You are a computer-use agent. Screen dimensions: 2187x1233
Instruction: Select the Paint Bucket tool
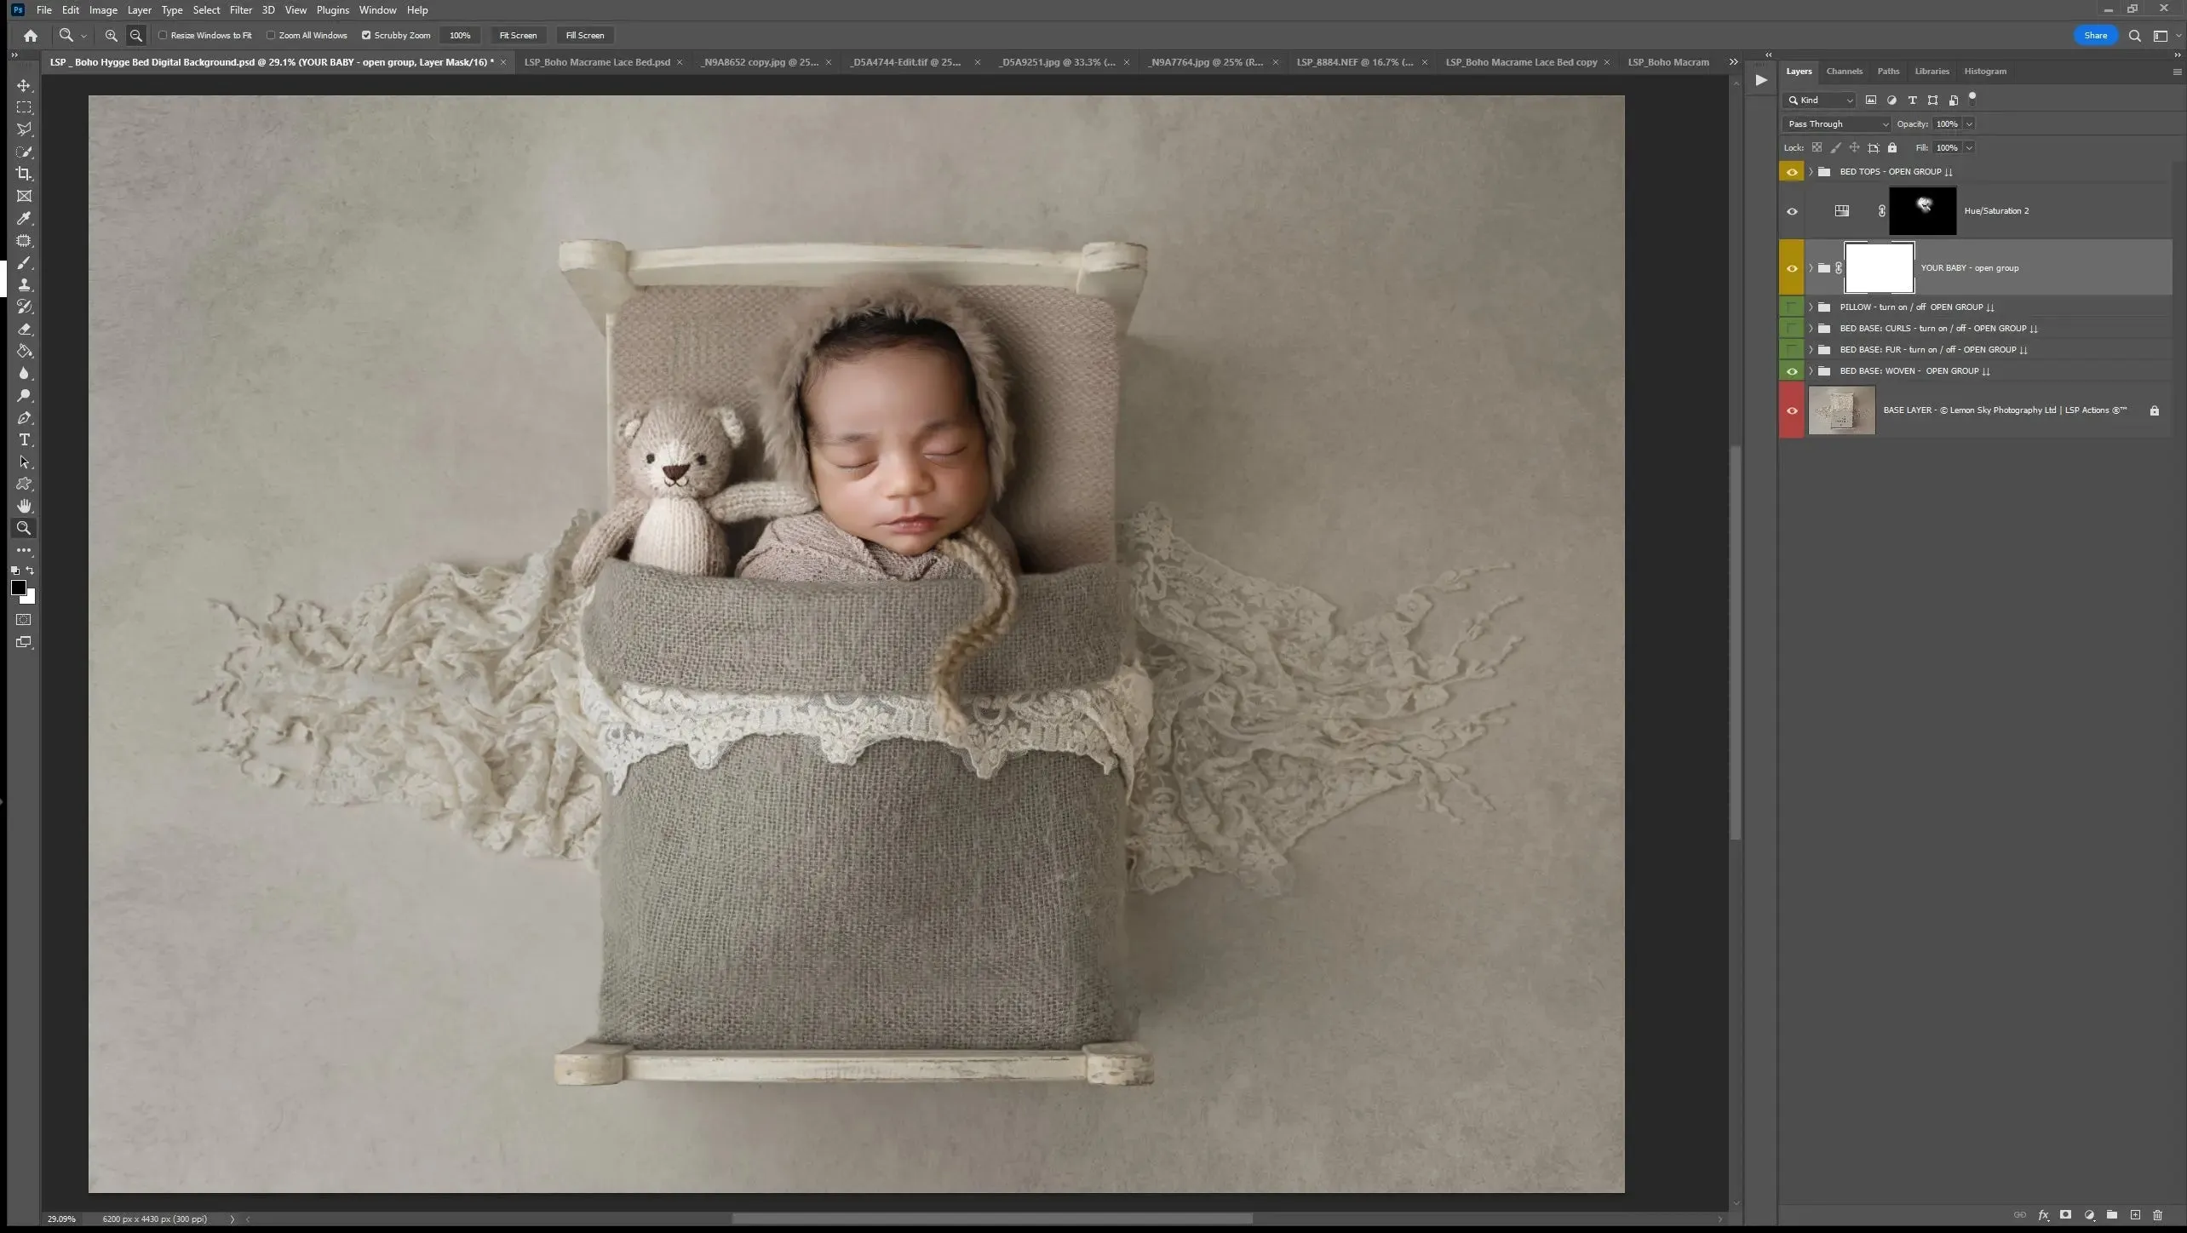tap(24, 351)
